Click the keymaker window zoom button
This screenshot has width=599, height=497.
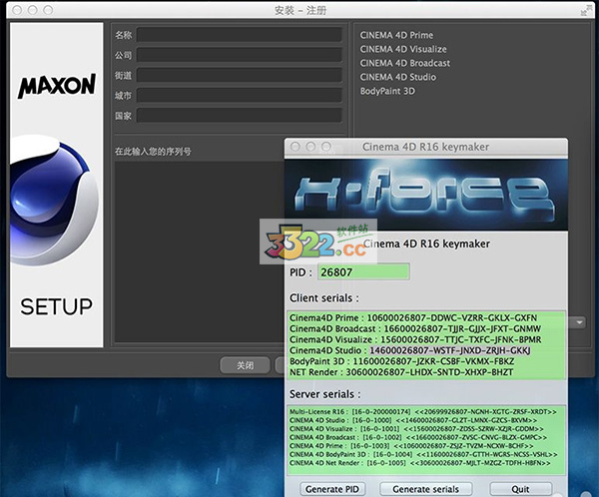pyautogui.click(x=326, y=147)
